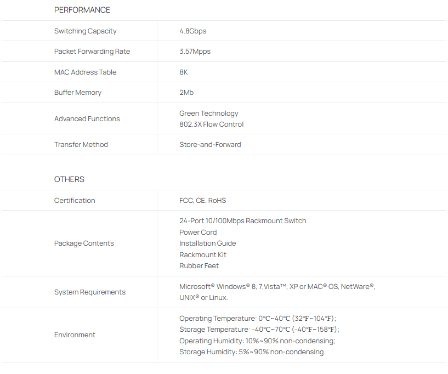Click the Transfer Method label
Image resolution: width=448 pixels, height=374 pixels.
point(81,145)
